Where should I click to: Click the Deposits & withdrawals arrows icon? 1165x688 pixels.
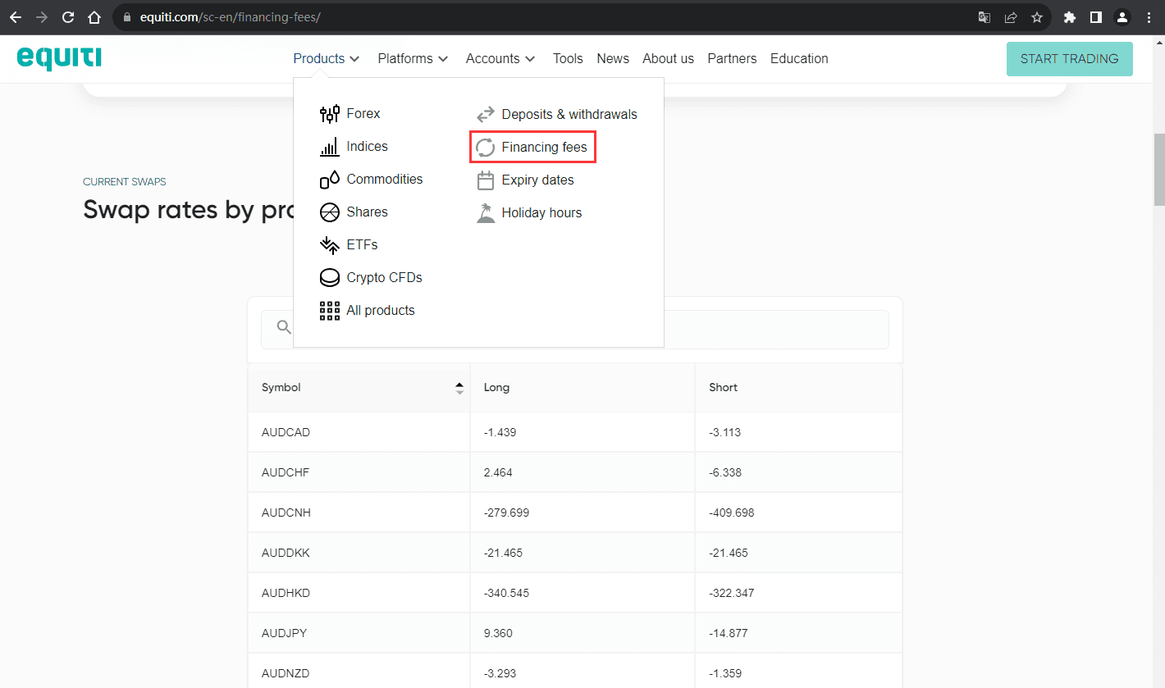[486, 114]
